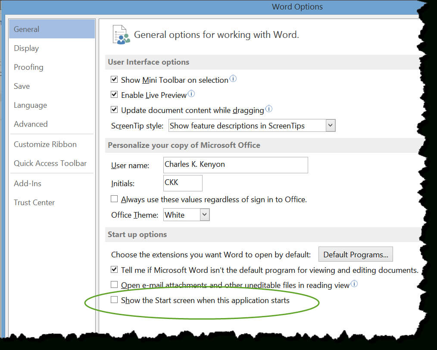Click the Start up options section heading
The height and width of the screenshot is (350, 437).
tap(137, 234)
